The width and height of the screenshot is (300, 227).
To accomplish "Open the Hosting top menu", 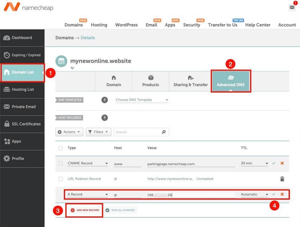I will (x=99, y=25).
